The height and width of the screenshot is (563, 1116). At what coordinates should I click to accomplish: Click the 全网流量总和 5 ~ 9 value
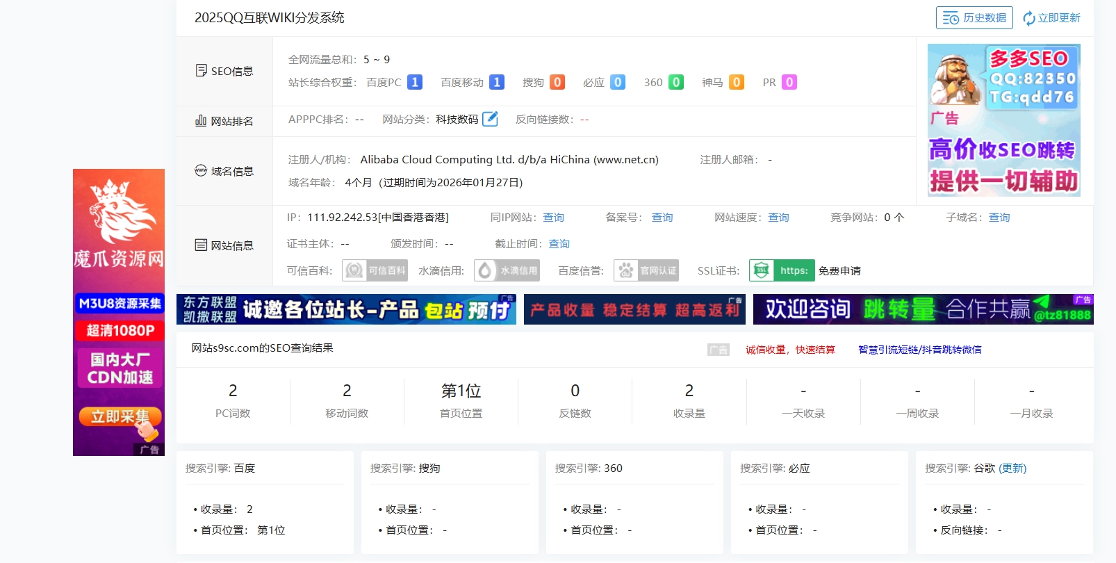click(377, 60)
